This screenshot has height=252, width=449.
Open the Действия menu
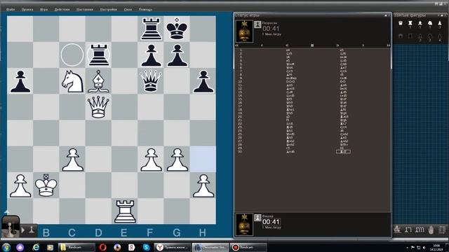point(62,9)
